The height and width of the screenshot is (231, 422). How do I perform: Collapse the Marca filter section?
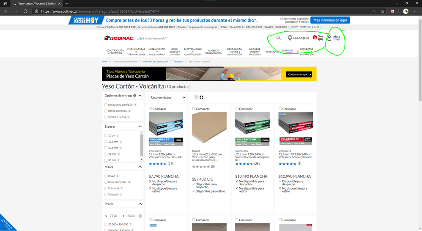(140, 167)
